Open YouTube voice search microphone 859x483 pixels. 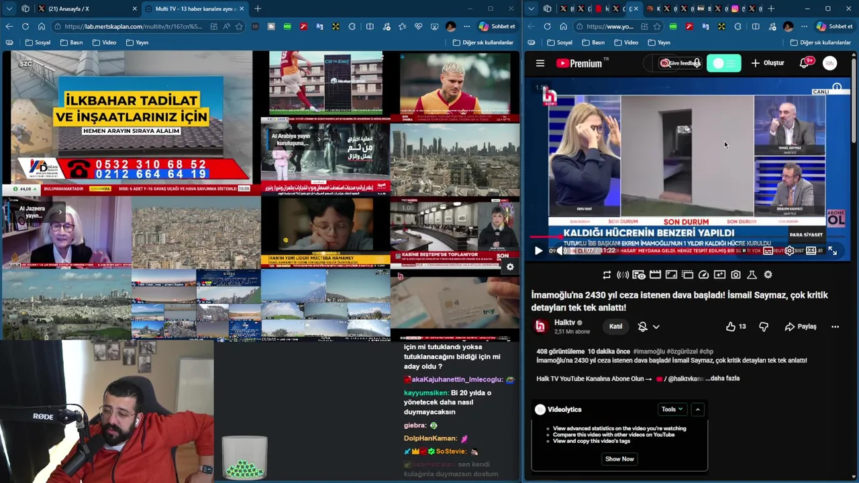click(x=697, y=63)
